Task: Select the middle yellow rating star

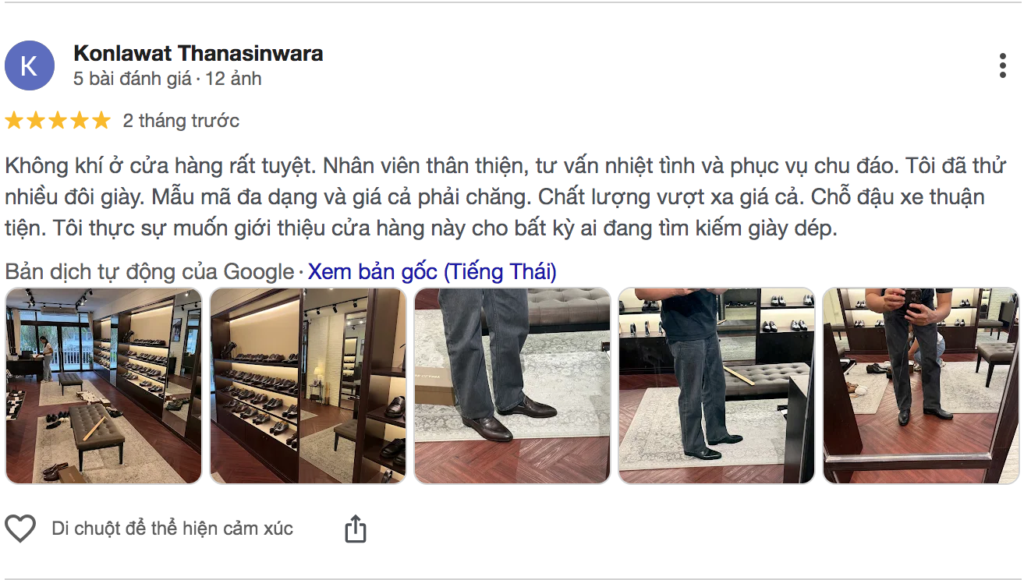Action: [x=58, y=121]
